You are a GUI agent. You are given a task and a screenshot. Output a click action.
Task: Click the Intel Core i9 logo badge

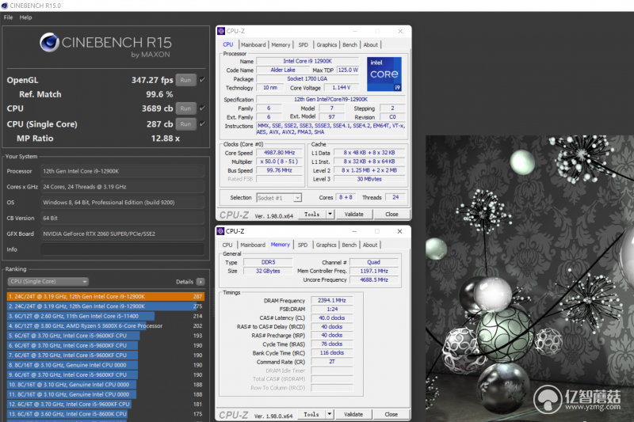[384, 74]
